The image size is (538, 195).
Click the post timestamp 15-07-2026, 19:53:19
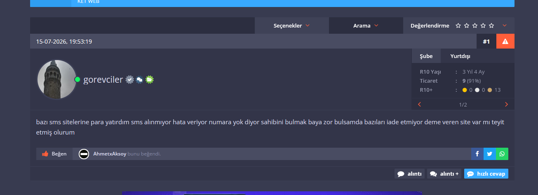pyautogui.click(x=64, y=42)
